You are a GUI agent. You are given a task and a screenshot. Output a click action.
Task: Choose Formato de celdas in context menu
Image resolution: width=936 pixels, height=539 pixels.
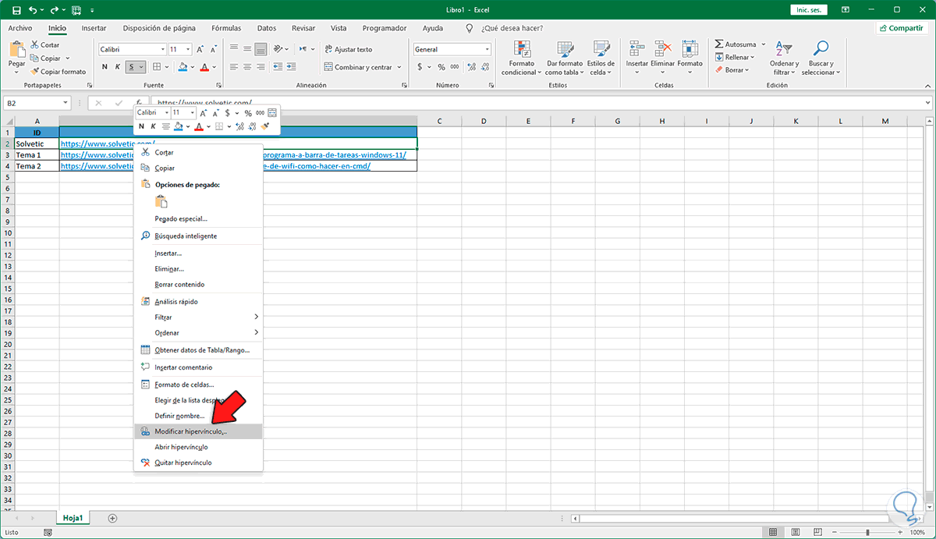point(198,385)
